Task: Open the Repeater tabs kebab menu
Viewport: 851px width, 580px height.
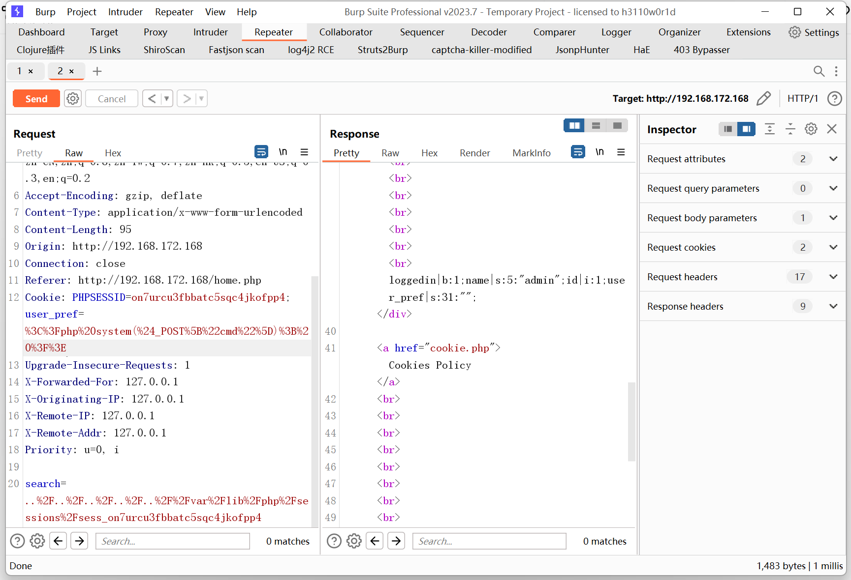Action: [836, 71]
